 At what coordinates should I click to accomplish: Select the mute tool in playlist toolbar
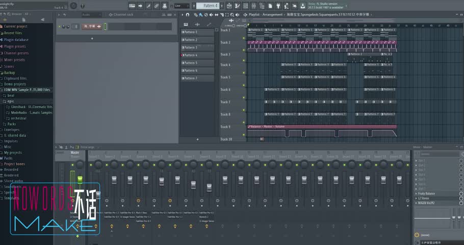212,15
